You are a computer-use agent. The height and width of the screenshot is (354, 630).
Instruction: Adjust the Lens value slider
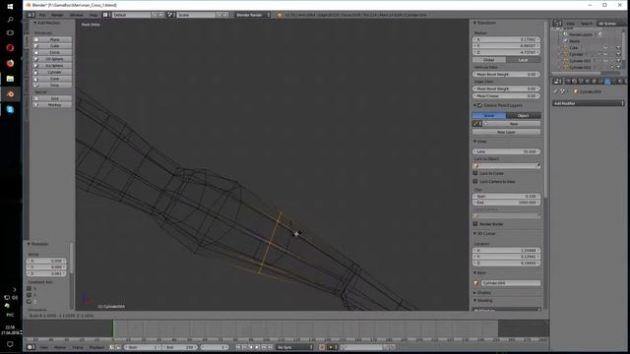506,151
